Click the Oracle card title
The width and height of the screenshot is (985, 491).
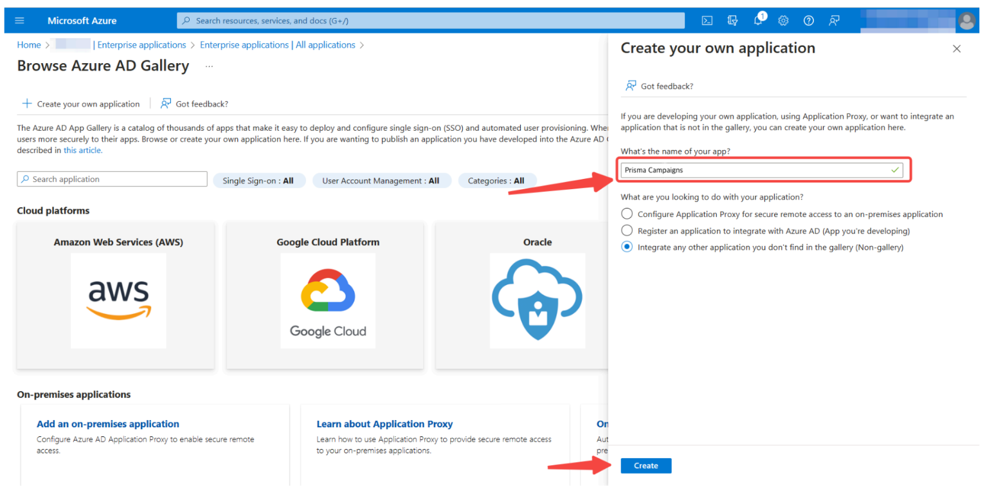538,242
